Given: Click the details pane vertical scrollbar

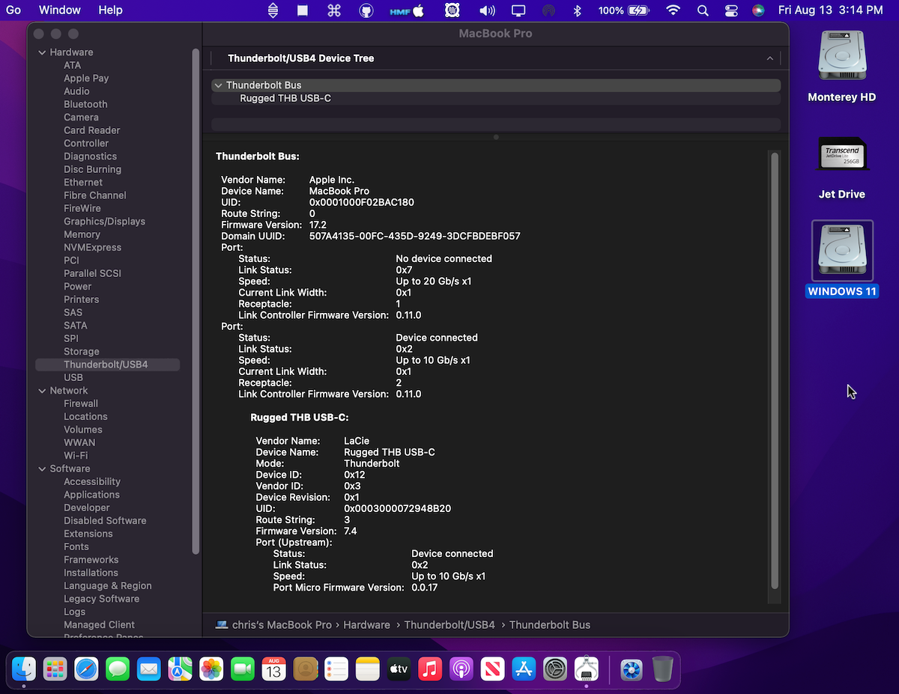Looking at the screenshot, I should point(775,371).
